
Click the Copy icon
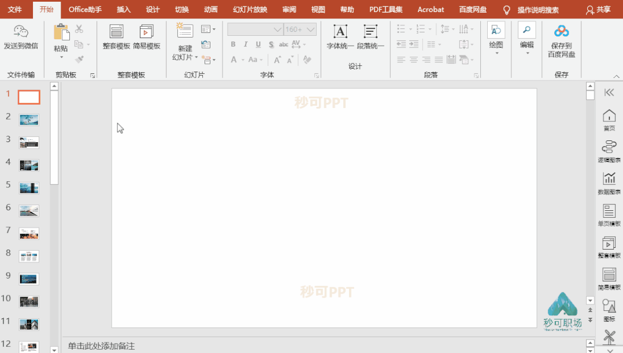[79, 44]
